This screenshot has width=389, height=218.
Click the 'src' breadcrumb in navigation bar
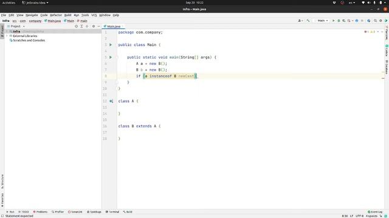(15, 21)
